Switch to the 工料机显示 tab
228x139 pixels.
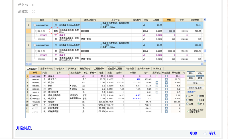(32, 69)
